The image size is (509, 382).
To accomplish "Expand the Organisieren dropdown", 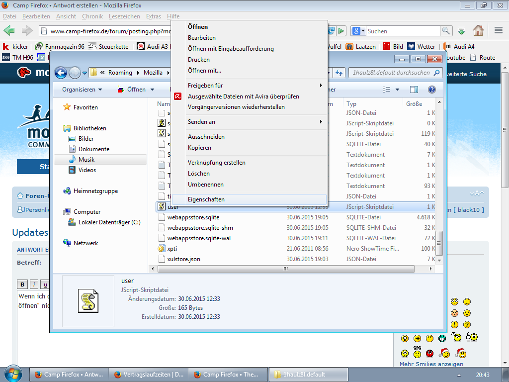I will tap(82, 90).
